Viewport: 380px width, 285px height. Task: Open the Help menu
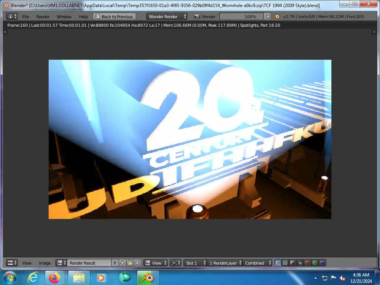coord(83,17)
